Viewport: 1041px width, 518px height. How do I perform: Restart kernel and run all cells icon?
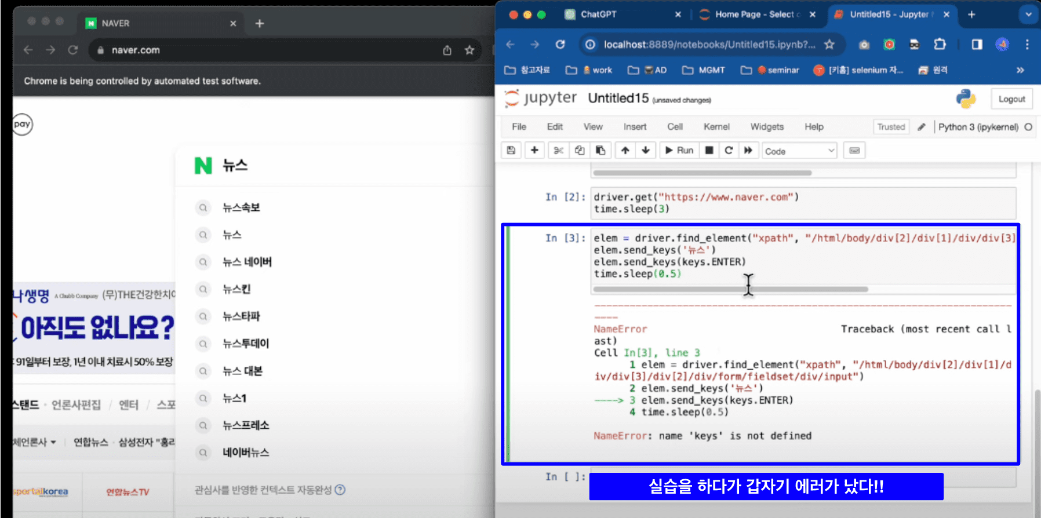[748, 151]
